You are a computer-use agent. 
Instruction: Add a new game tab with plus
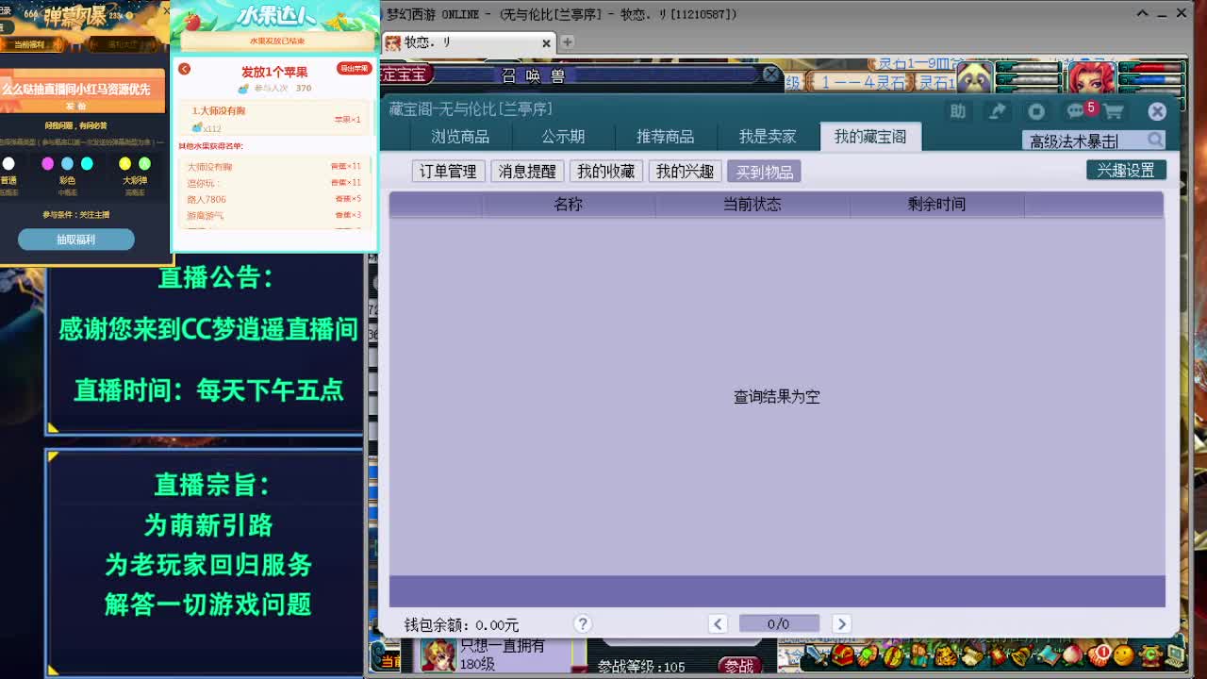[568, 41]
